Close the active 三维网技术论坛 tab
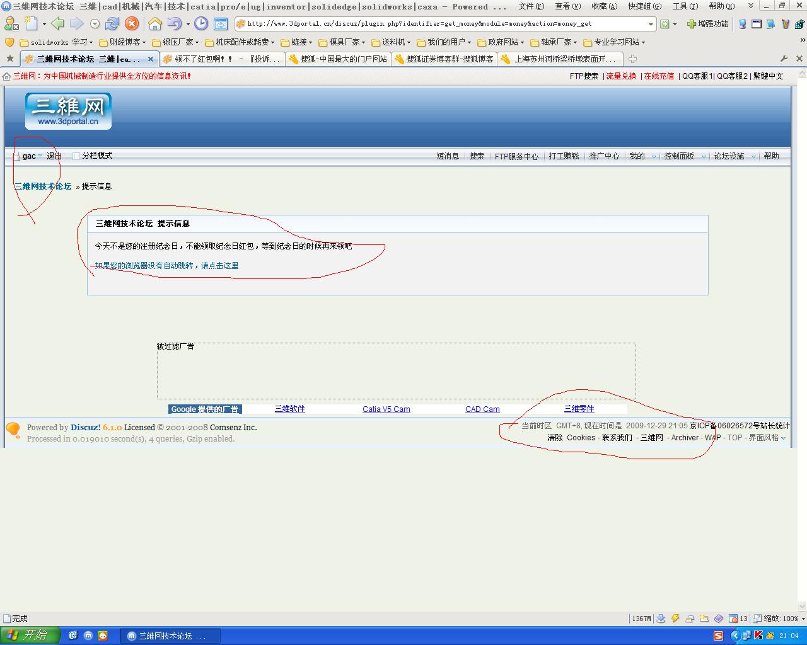This screenshot has width=807, height=645. [151, 59]
